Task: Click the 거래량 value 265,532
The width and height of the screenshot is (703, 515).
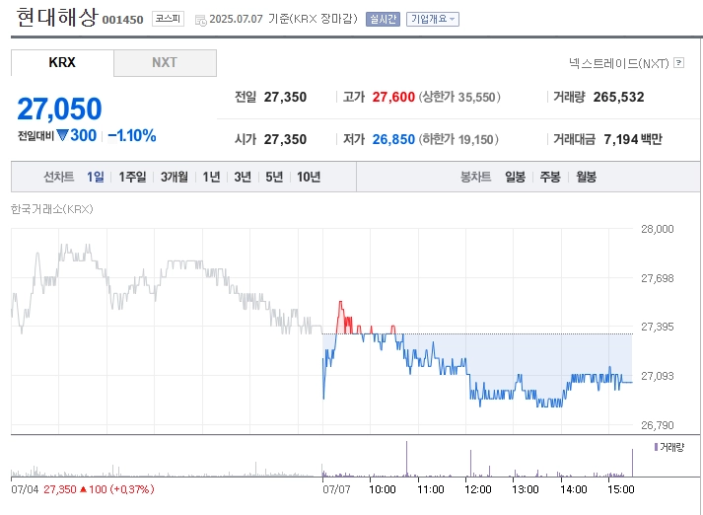Action: (619, 97)
